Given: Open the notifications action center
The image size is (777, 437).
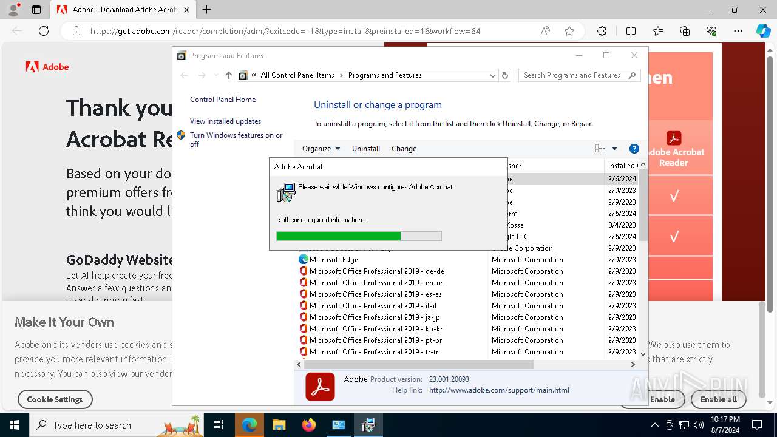Looking at the screenshot, I should point(757,425).
